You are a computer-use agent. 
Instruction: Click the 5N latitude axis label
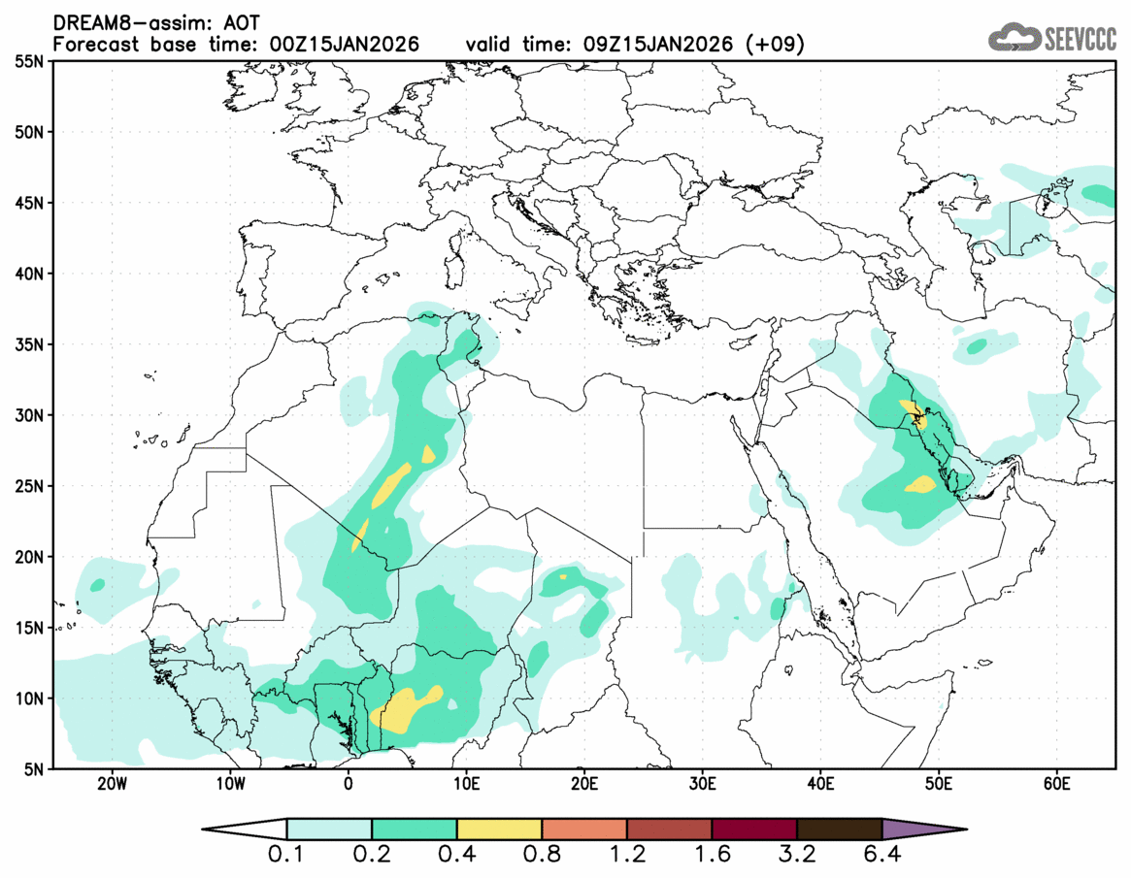[35, 768]
